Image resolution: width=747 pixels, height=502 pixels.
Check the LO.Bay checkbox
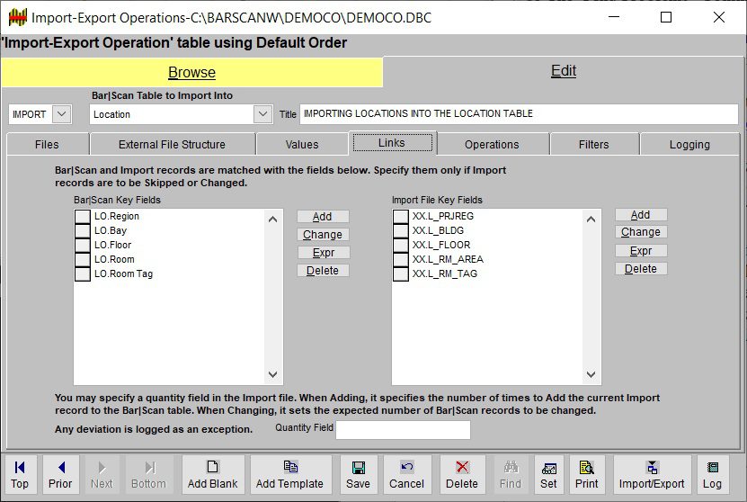83,230
